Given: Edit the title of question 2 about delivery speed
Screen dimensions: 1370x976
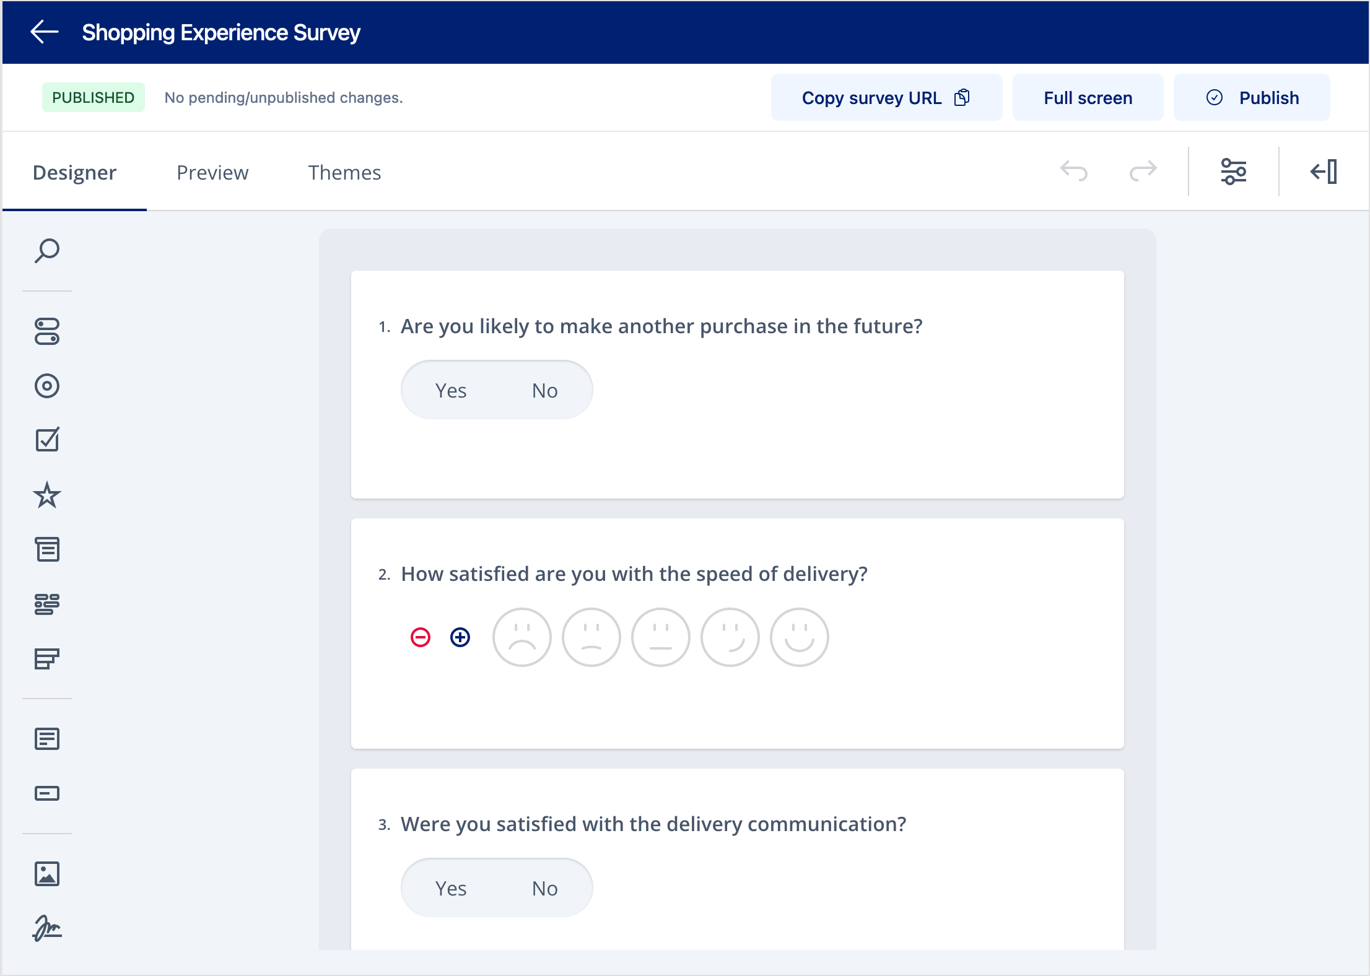Looking at the screenshot, I should coord(634,573).
